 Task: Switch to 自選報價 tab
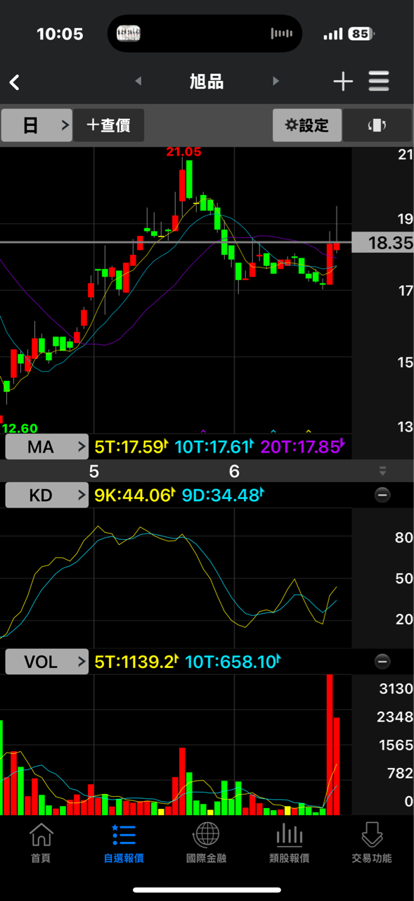(124, 843)
